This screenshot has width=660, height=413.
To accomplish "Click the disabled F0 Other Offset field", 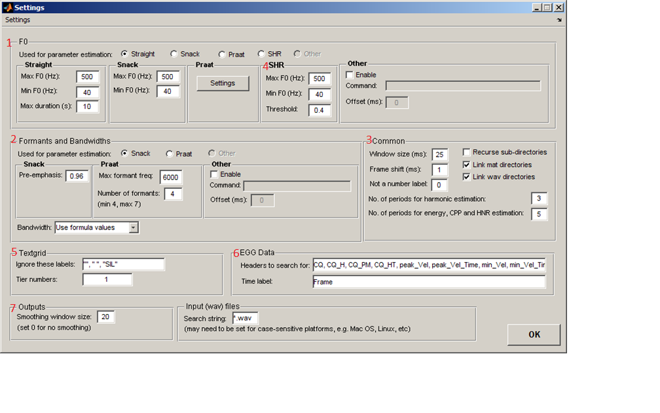I will tap(397, 102).
